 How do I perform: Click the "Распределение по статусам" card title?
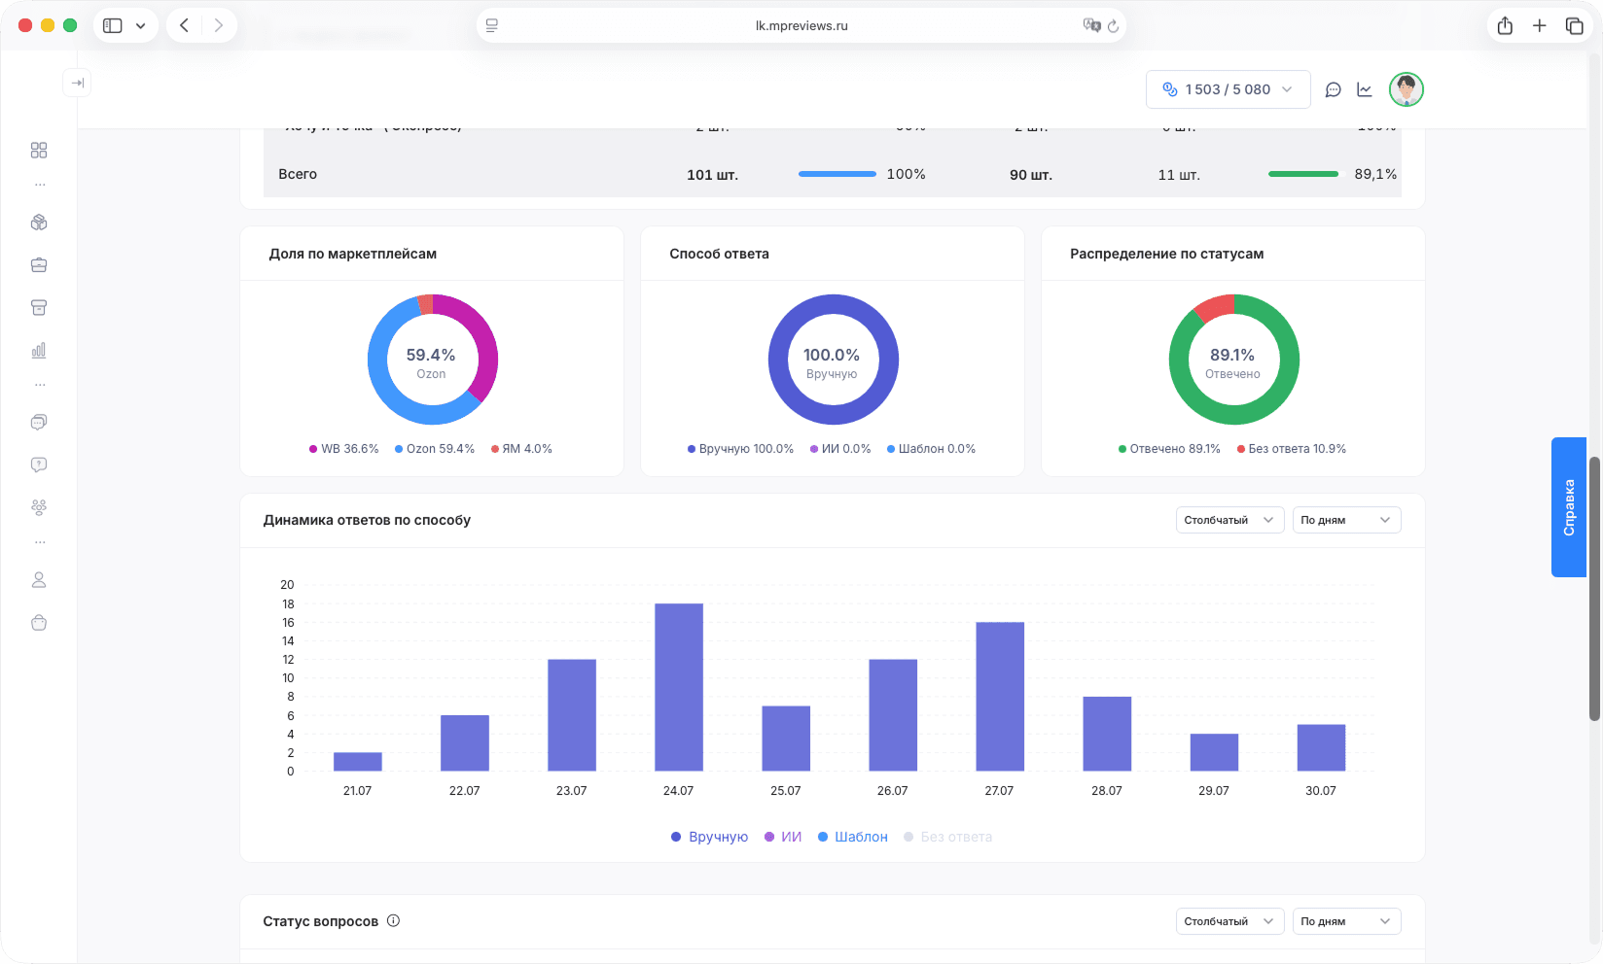click(x=1167, y=254)
